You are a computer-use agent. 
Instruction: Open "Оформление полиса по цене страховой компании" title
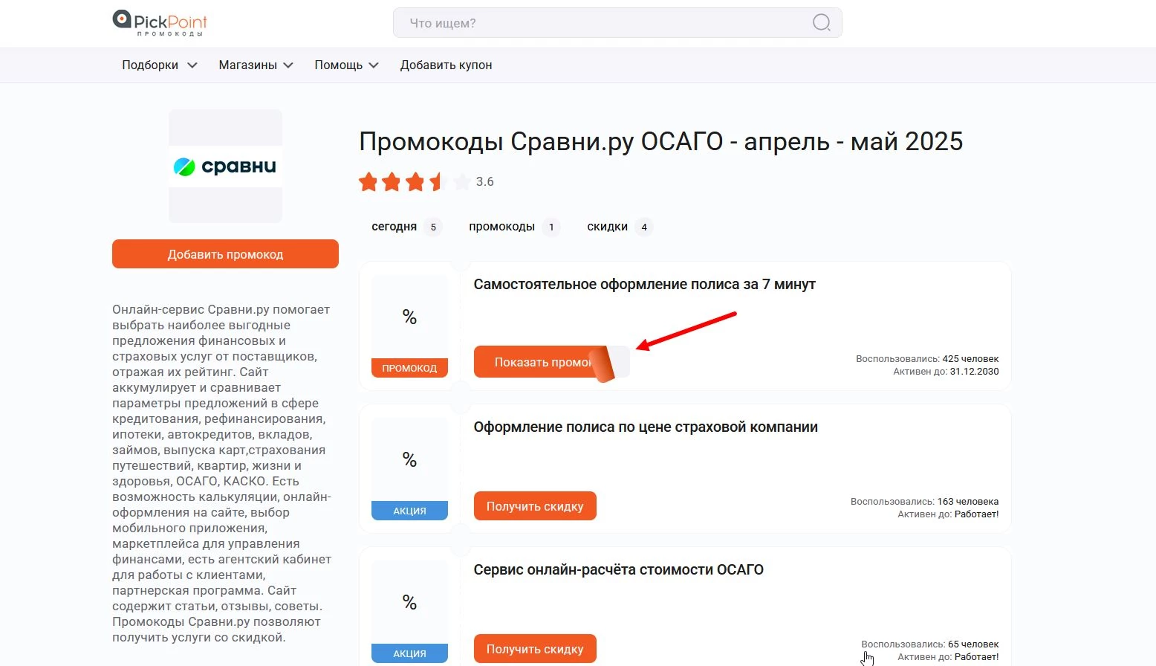646,427
